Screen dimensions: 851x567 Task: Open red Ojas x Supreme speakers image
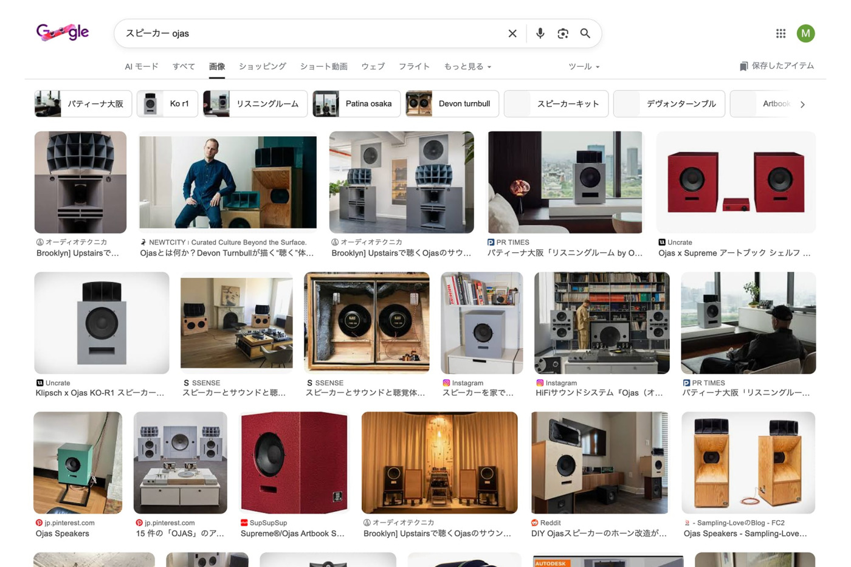click(x=736, y=182)
